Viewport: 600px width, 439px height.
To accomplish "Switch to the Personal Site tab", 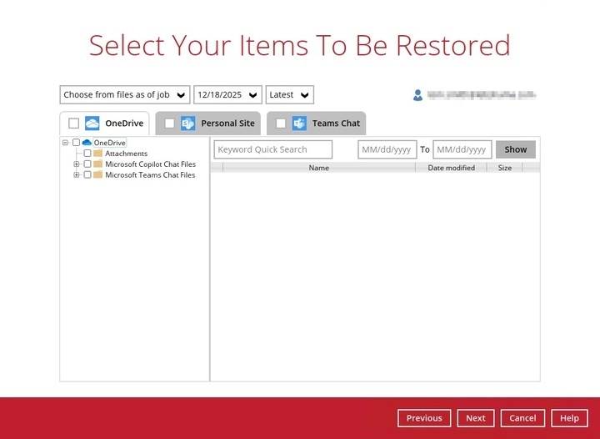I will tap(207, 124).
